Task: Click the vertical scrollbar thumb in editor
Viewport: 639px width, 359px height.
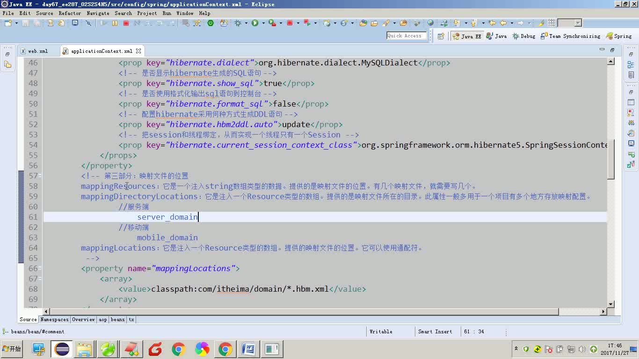Action: pos(611,158)
